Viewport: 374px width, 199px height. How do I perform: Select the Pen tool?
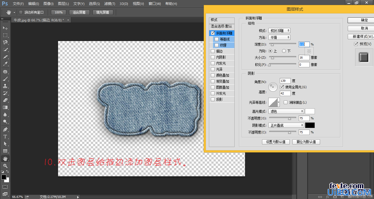[x=5, y=129]
